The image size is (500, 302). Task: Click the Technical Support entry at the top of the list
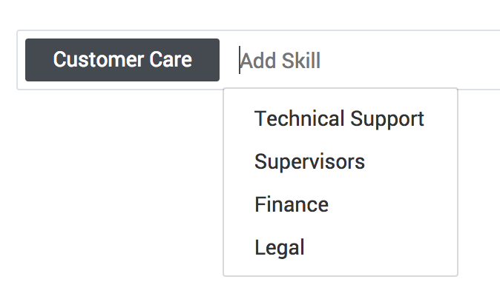coord(339,119)
